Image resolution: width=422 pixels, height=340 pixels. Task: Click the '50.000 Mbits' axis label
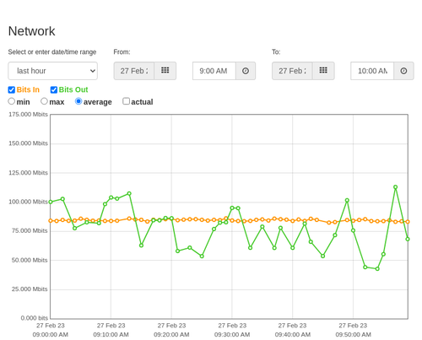[30, 260]
